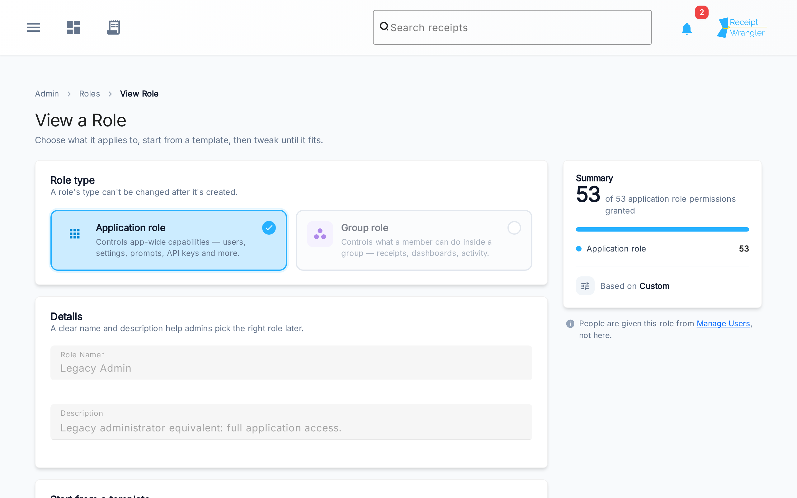Click the Description field
Image resolution: width=797 pixels, height=498 pixels.
291,422
